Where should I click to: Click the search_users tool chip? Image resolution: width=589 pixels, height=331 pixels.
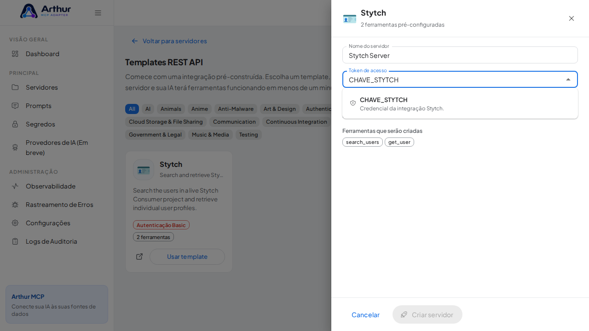(x=363, y=142)
